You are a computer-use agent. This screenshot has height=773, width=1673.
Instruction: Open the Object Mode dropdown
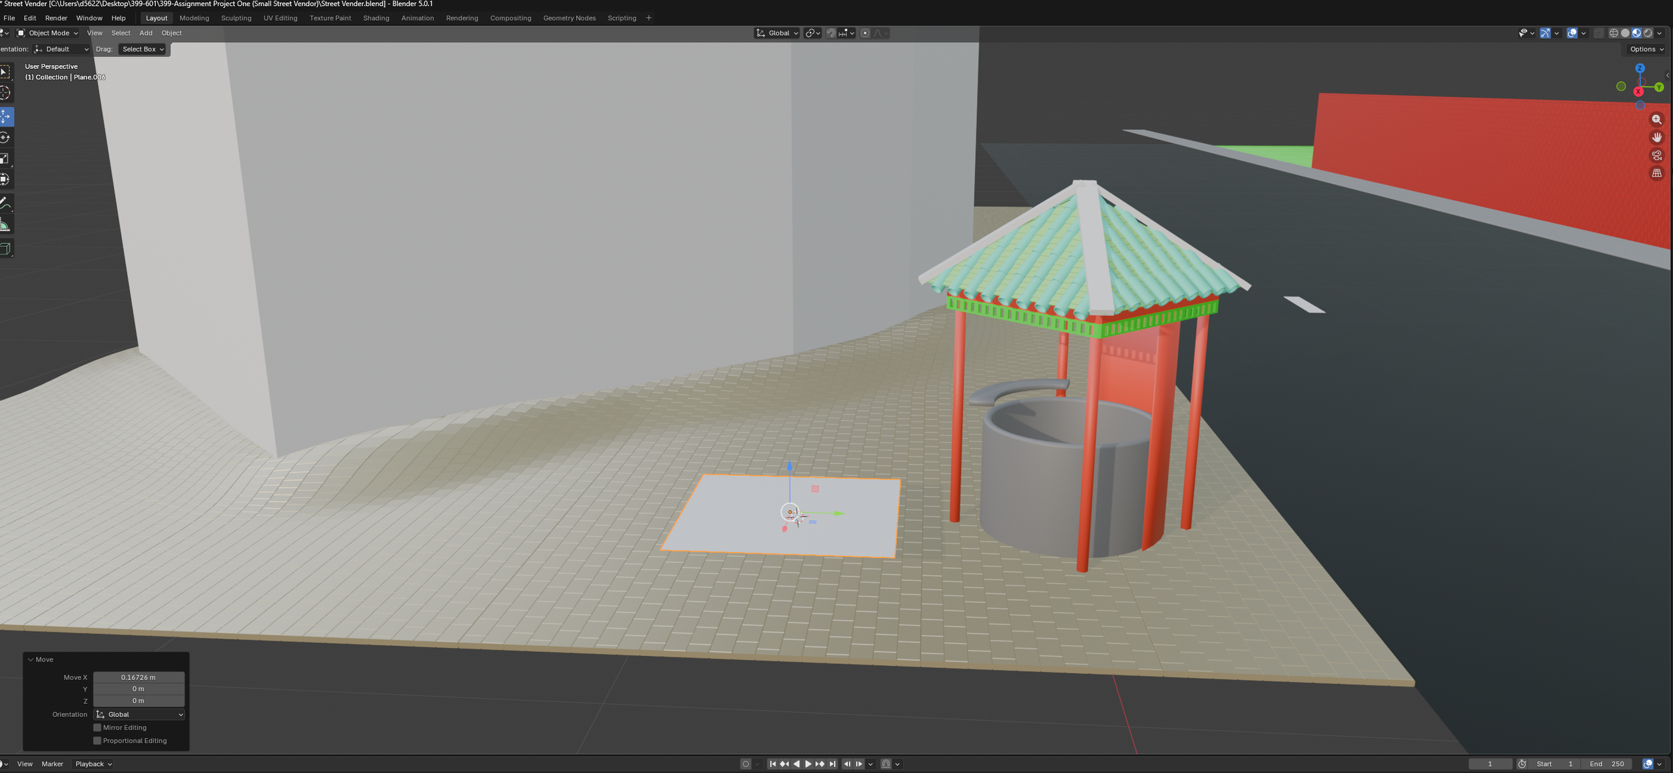[48, 33]
